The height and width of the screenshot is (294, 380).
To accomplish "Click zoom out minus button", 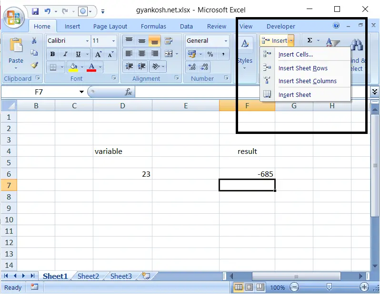I will 294,287.
